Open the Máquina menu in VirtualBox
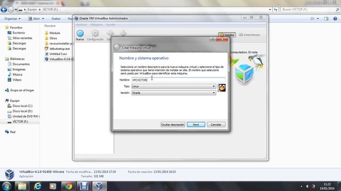This screenshot has width=341, height=191. click(x=96, y=25)
